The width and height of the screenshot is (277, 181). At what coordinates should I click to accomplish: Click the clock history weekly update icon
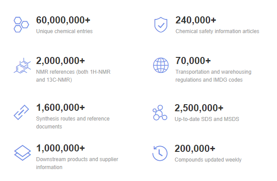[160, 153]
